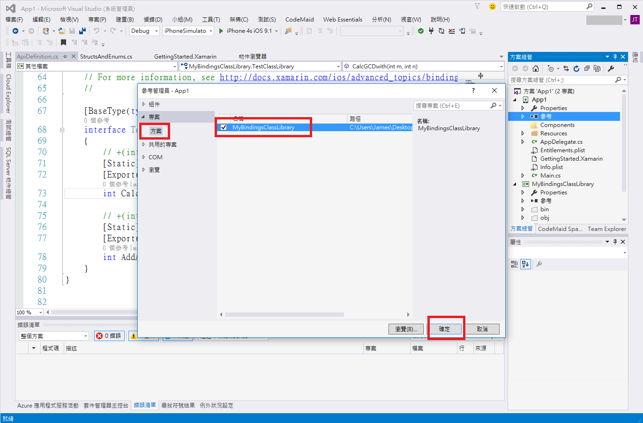Viewport: 643px width, 423px height.
Task: Click the alphabetical sort icon in properties panel
Action: (526, 264)
